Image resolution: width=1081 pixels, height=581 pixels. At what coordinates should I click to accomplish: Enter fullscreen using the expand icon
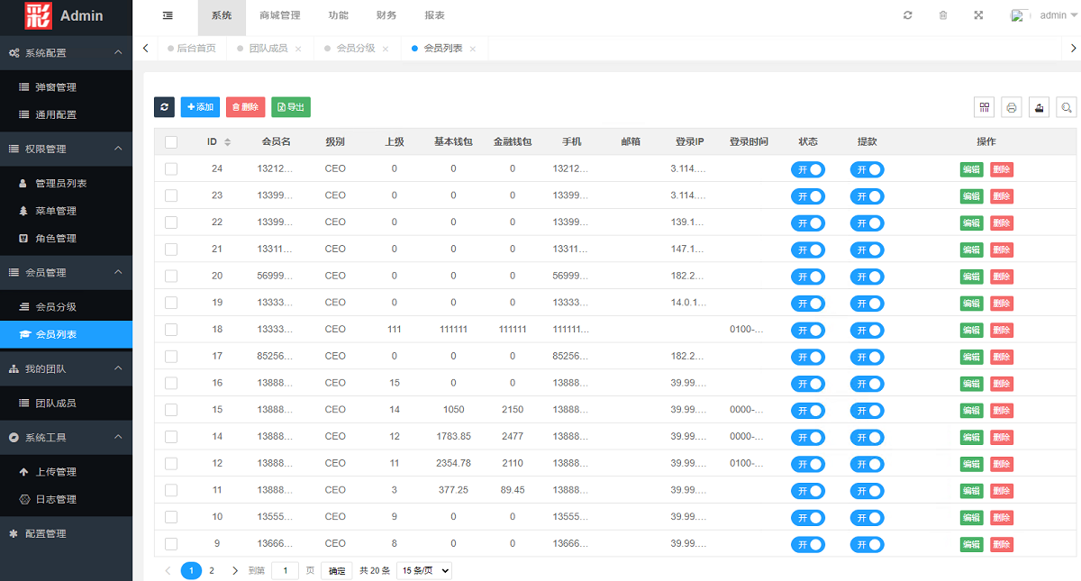click(x=978, y=15)
